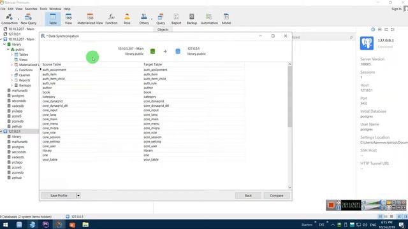Select the 127.0.0.1 status bar tab
The height and width of the screenshot is (229, 408).
[75, 216]
